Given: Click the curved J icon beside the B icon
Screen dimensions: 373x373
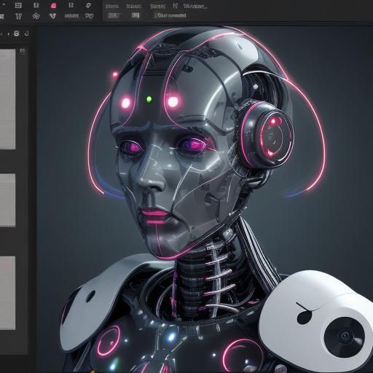Looking at the screenshot, I should click(x=27, y=34).
